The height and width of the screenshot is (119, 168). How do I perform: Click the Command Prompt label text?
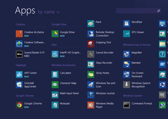coord(142,103)
